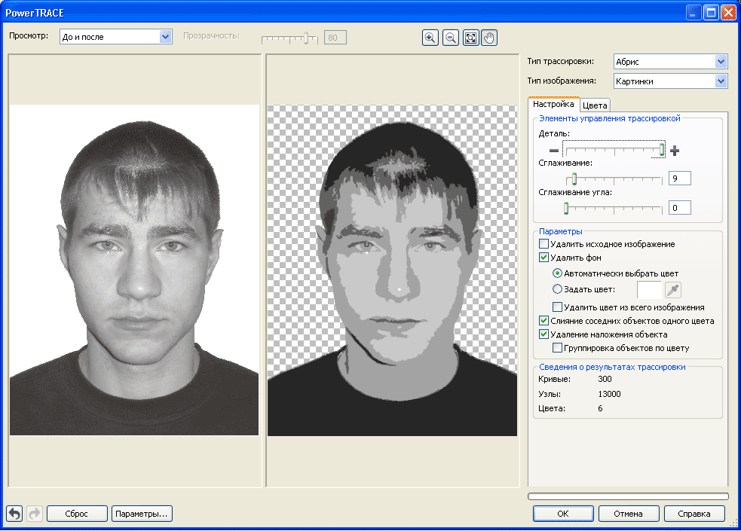Click the original photo preview pane
741x531 pixels.
pyautogui.click(x=134, y=270)
